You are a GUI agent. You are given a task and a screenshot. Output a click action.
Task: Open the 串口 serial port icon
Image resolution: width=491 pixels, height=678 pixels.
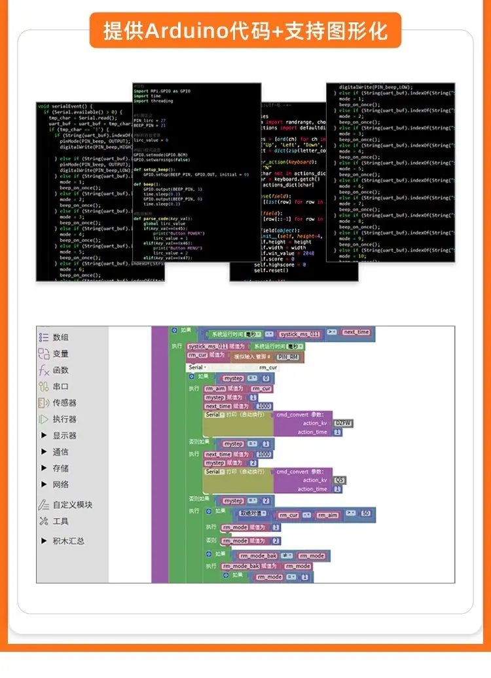click(x=44, y=386)
